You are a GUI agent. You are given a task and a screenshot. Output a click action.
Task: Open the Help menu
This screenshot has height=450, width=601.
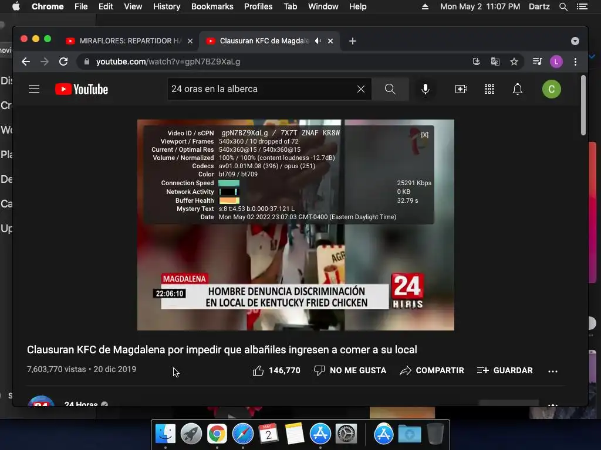point(357,6)
